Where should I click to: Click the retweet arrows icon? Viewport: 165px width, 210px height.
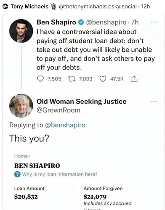[x=72, y=79]
